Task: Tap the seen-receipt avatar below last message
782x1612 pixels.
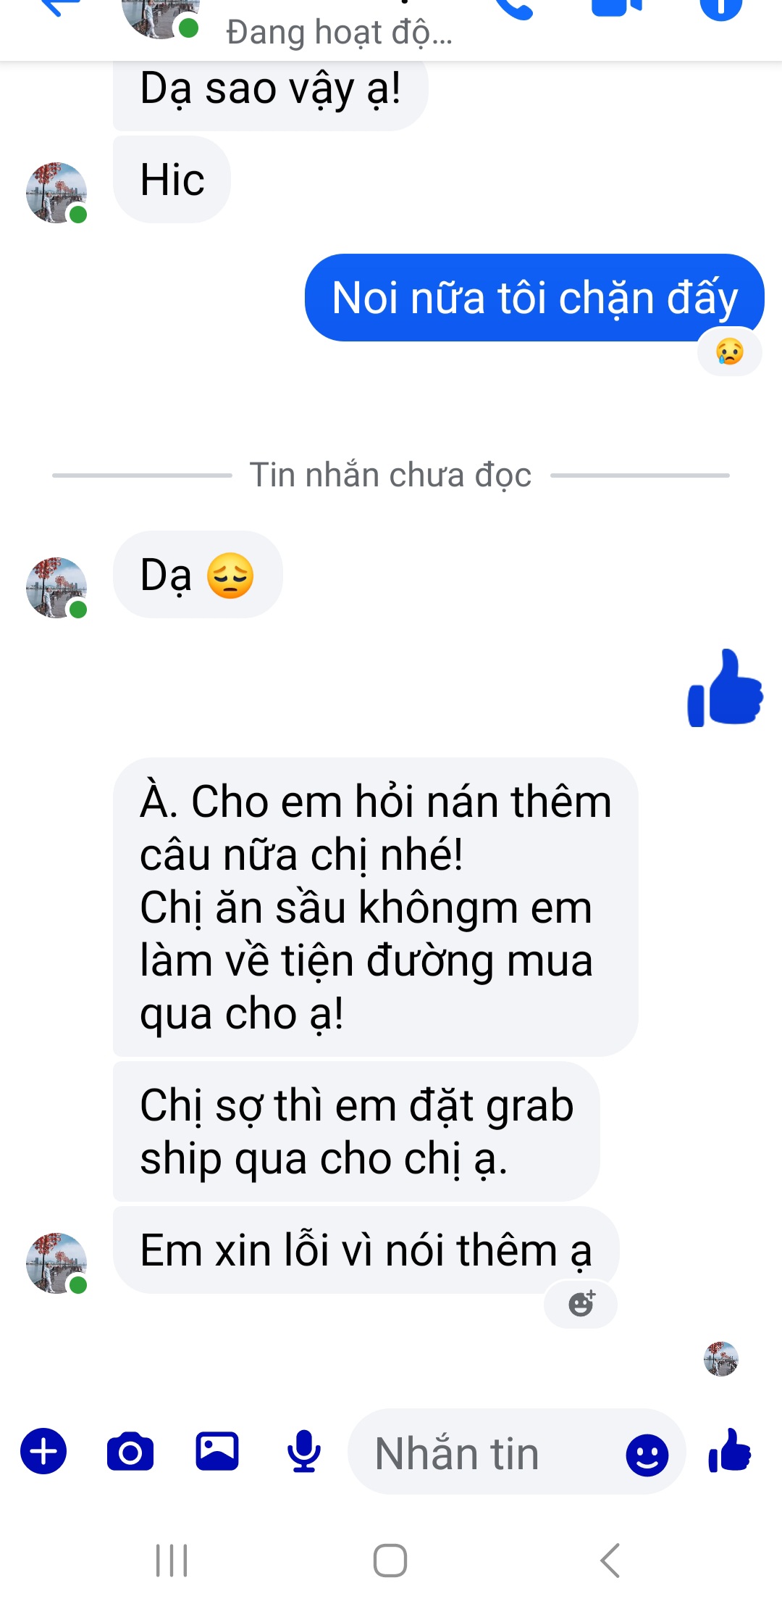Action: click(720, 1358)
